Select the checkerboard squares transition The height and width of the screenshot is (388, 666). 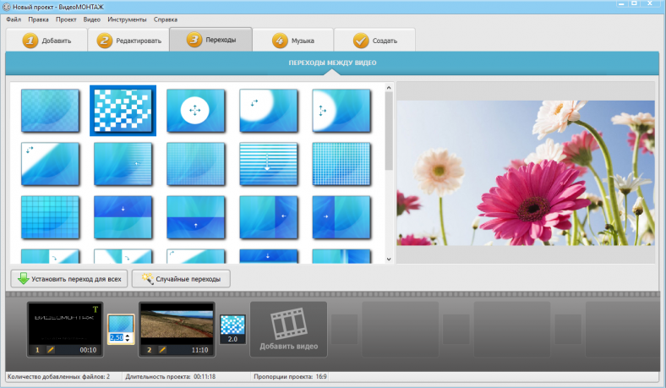(123, 111)
